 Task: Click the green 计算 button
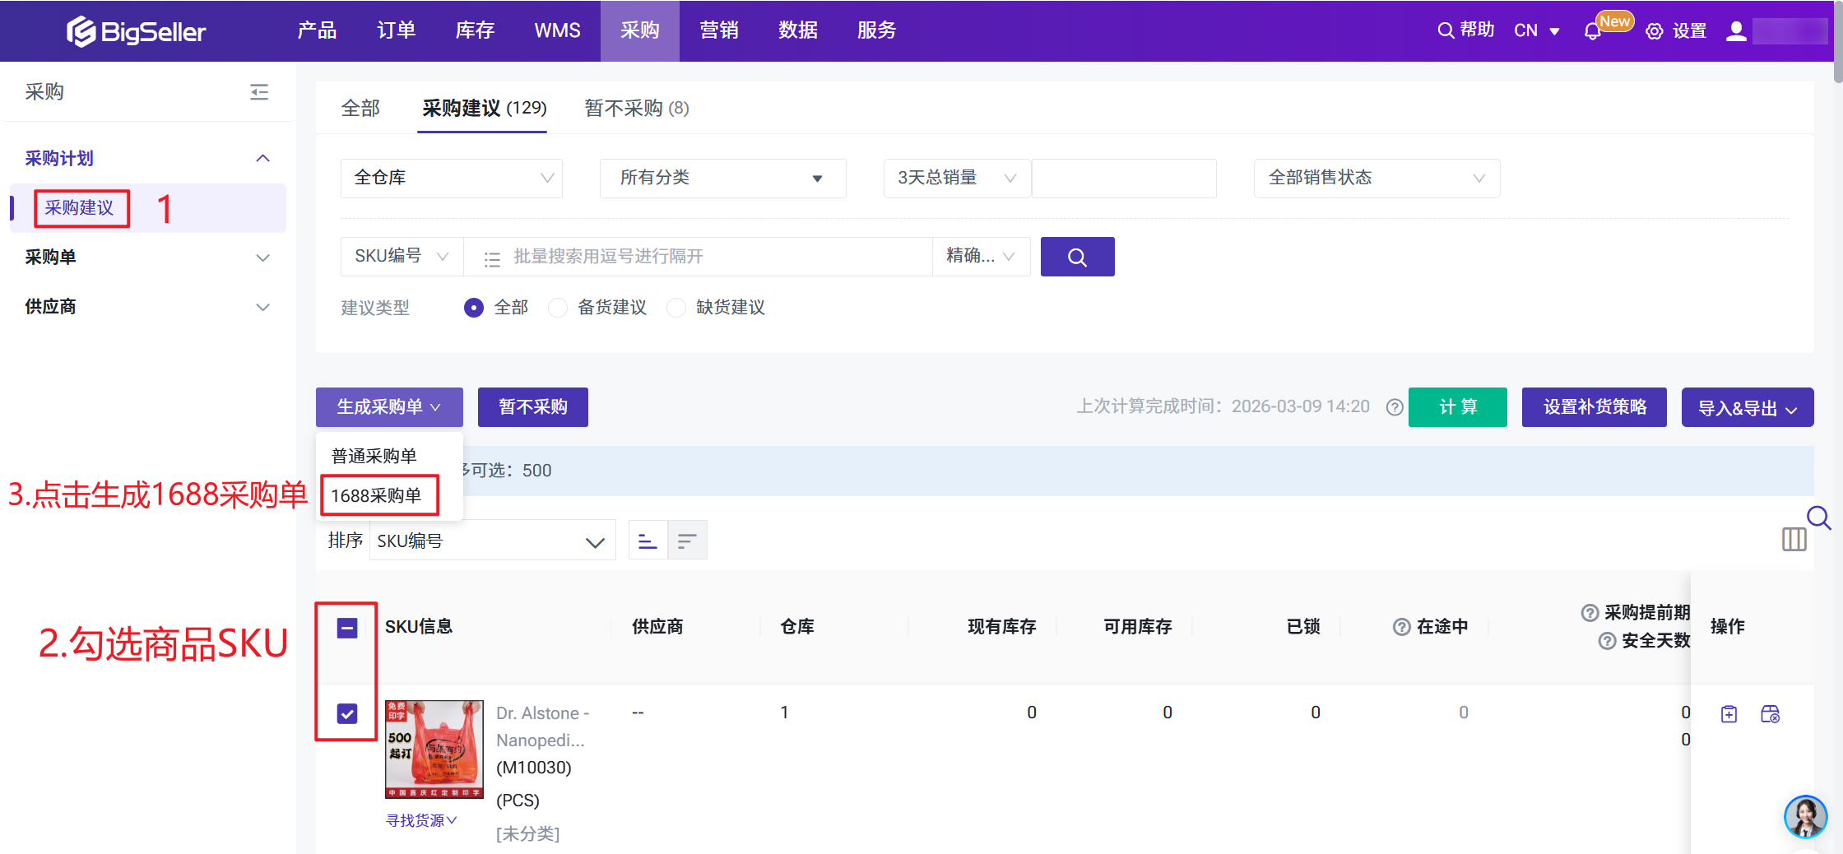click(x=1457, y=407)
